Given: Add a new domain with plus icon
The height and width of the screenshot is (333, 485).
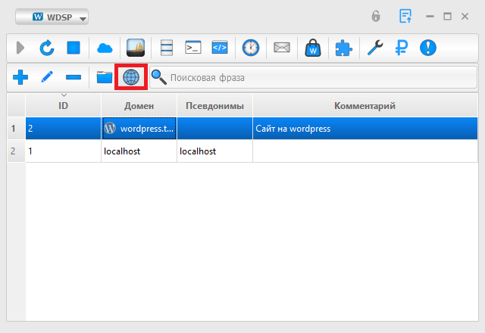Looking at the screenshot, I should point(20,77).
